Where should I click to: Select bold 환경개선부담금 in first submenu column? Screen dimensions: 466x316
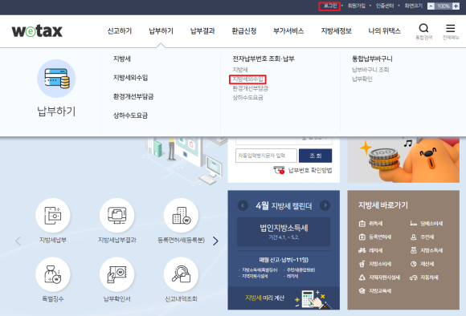point(133,96)
